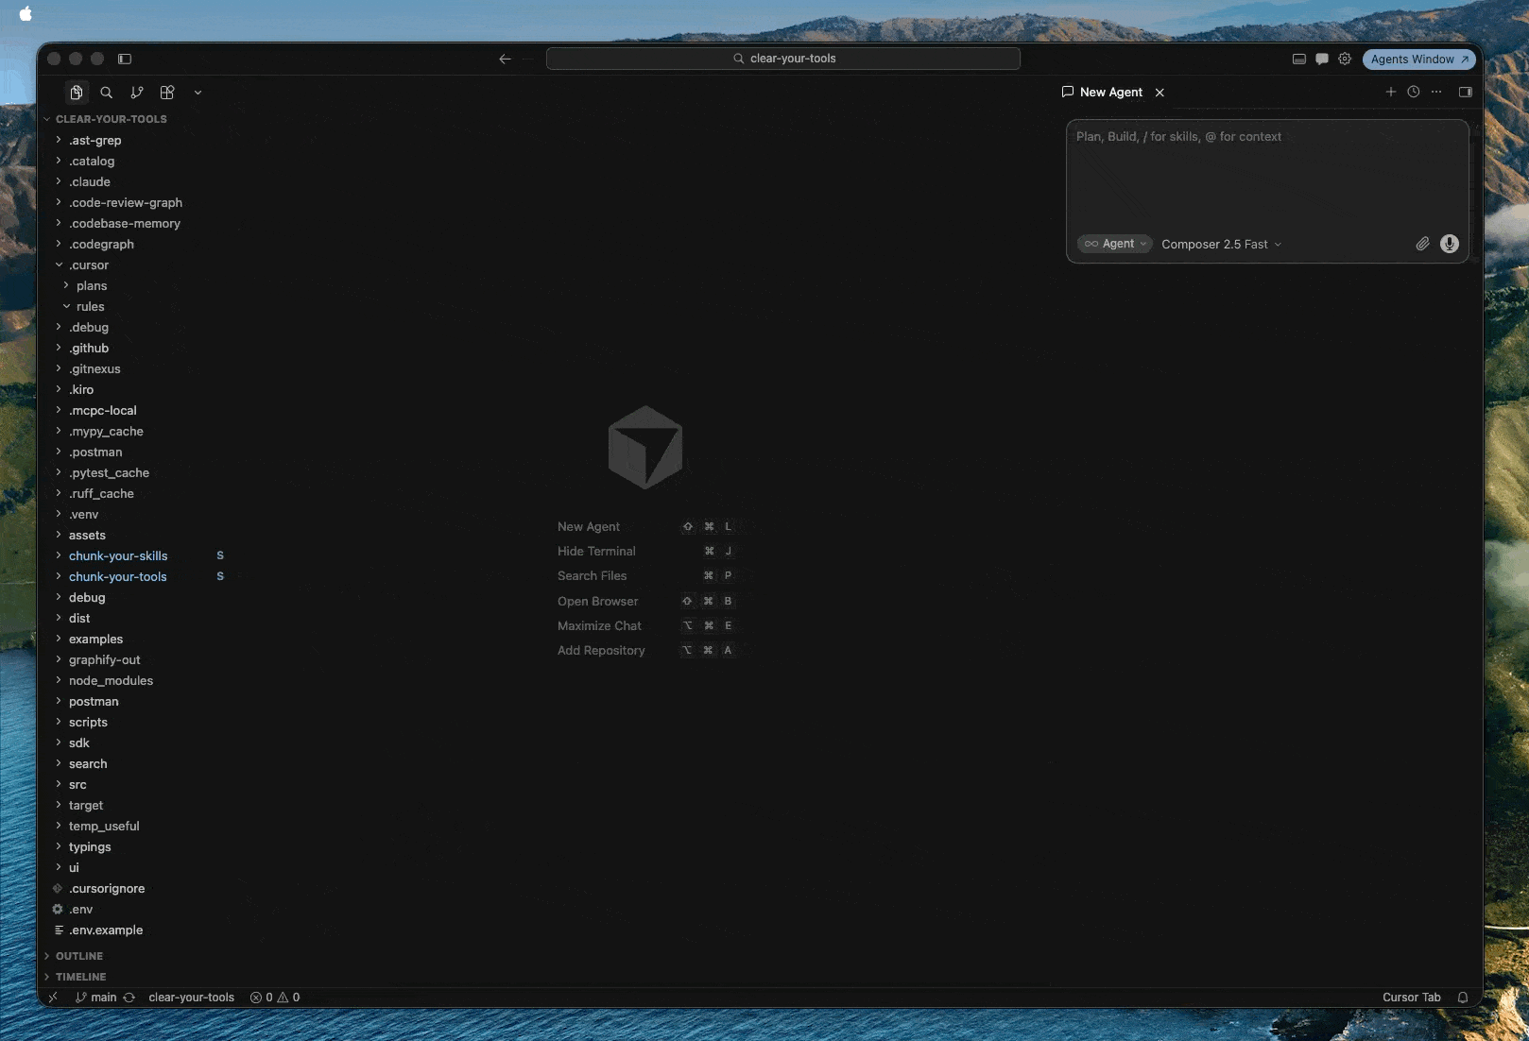Open the chat bubble icon in title bar
This screenshot has width=1529, height=1041.
pyautogui.click(x=1322, y=59)
